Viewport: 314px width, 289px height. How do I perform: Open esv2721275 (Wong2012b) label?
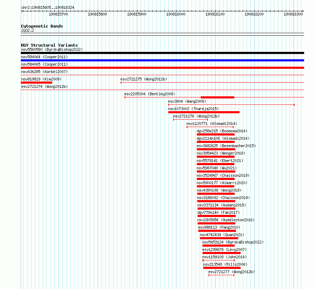[144, 79]
